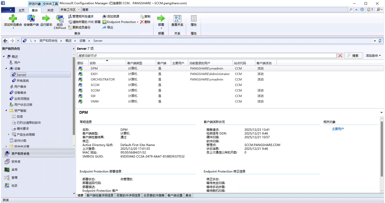This screenshot has height=203, width=385.
Task: Select 用户集合 tree item
Action: pos(20,86)
